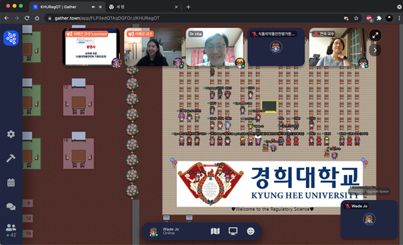Open the Chat panel
Image resolution: width=403 pixels, height=245 pixels.
11,206
